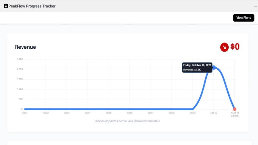Click the Oct 6 axis label
The height and width of the screenshot is (145, 258).
point(130,113)
